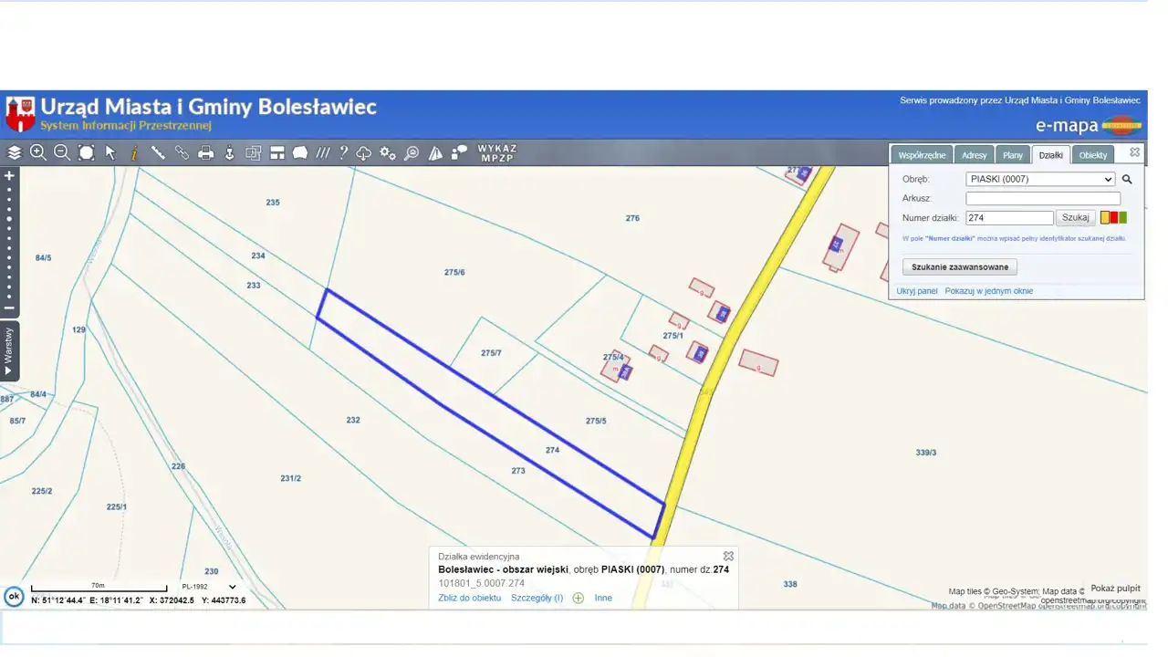This screenshot has height=657, width=1168.
Task: Expand the Warstwy side panel
Action: 9,351
